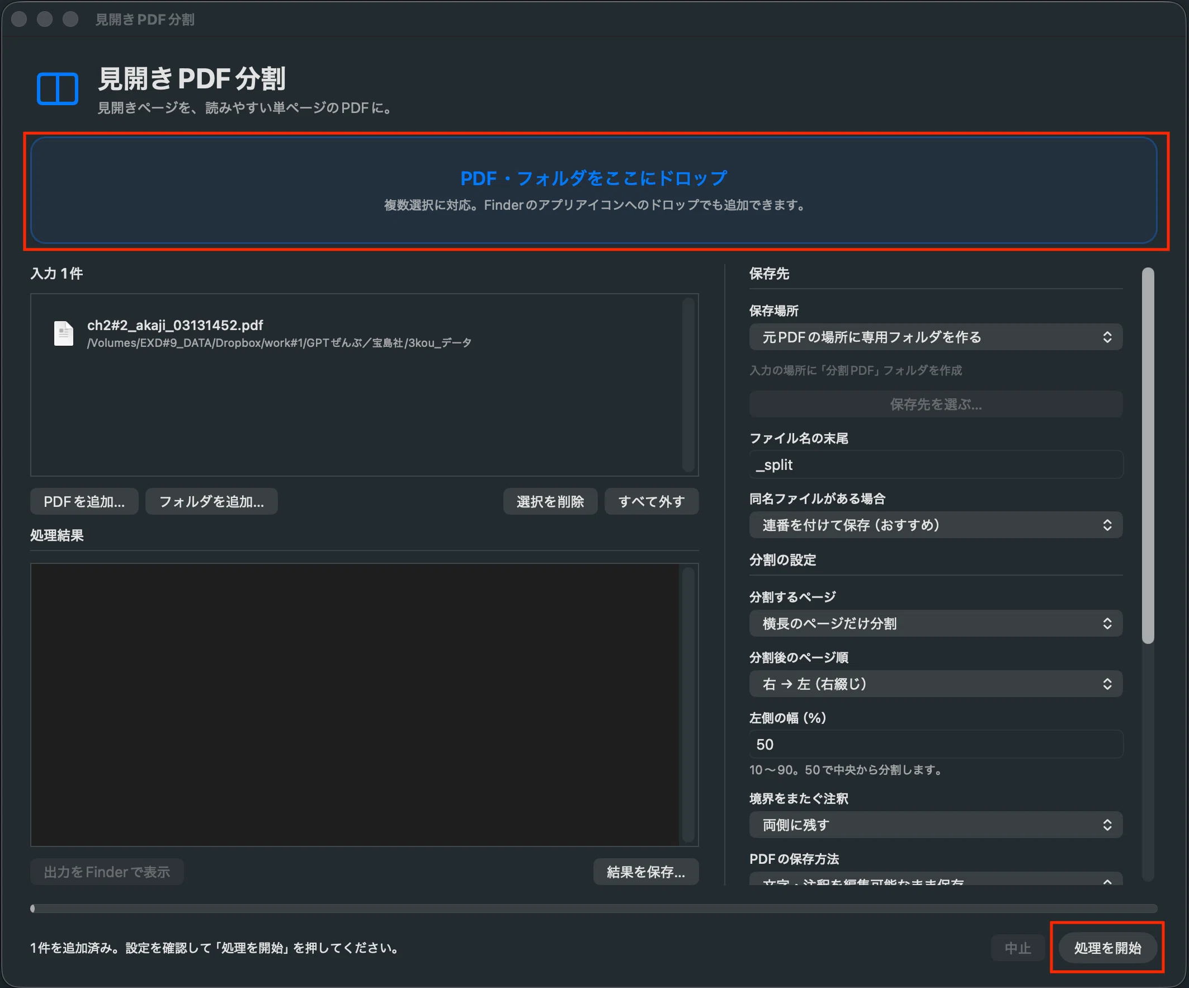The height and width of the screenshot is (988, 1189).
Task: Click the 選択を削除 button
Action: coord(550,501)
